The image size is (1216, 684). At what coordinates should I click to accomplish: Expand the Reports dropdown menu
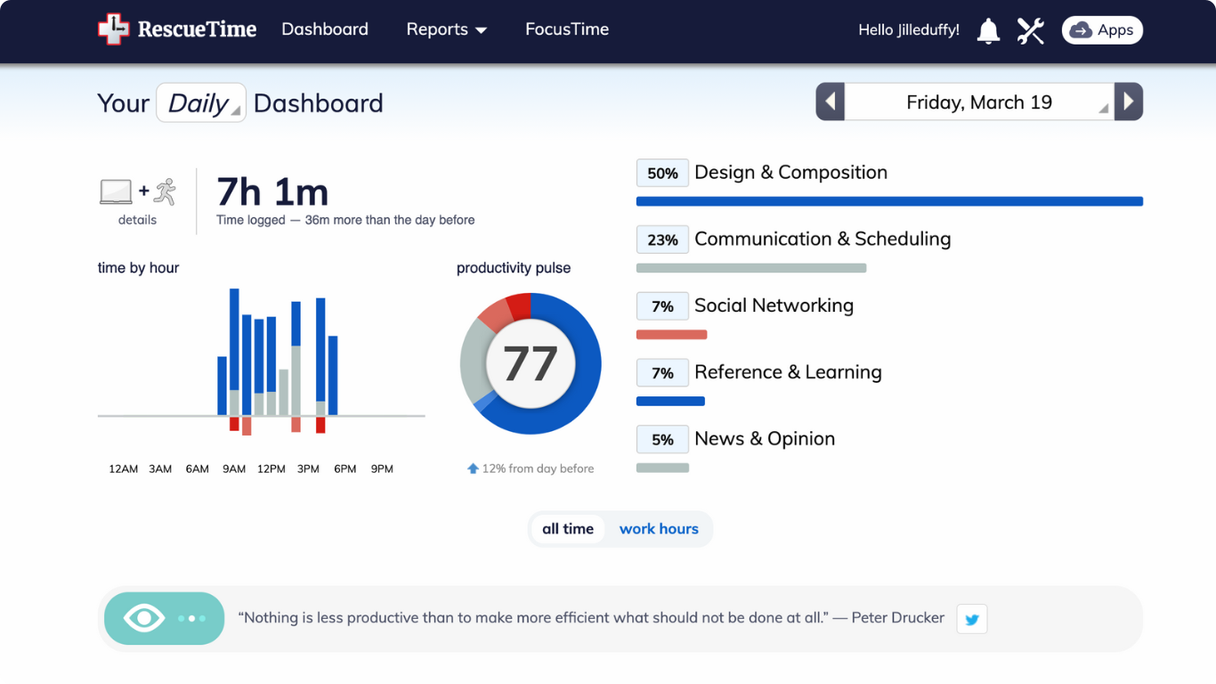[x=447, y=29]
